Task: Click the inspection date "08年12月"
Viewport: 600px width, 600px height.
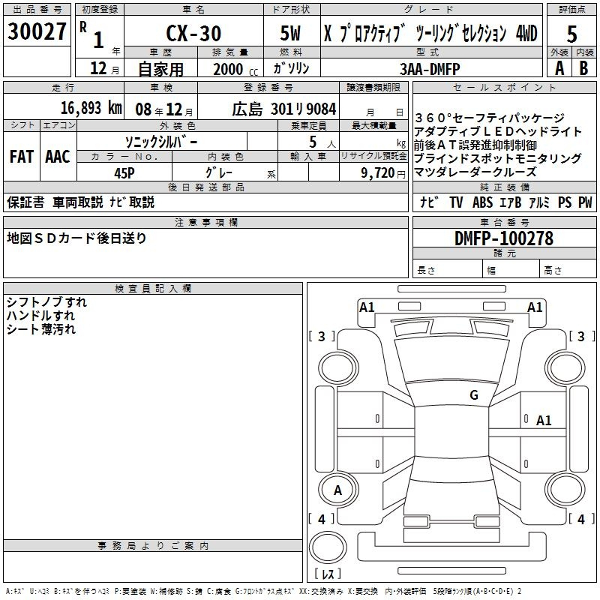Action: pyautogui.click(x=163, y=109)
